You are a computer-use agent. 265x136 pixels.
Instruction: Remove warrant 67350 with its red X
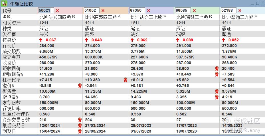pos(149,11)
